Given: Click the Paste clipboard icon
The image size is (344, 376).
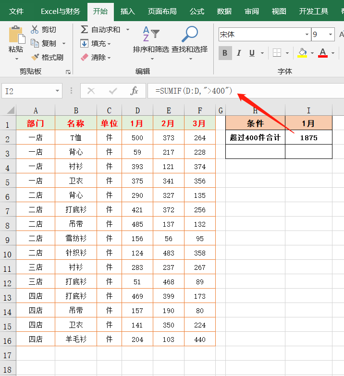Looking at the screenshot, I should [16, 35].
